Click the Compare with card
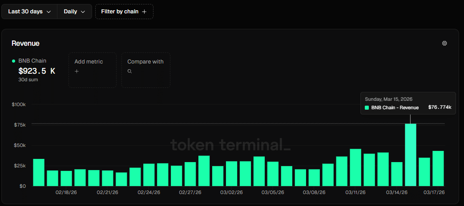The width and height of the screenshot is (464, 206). pos(146,70)
